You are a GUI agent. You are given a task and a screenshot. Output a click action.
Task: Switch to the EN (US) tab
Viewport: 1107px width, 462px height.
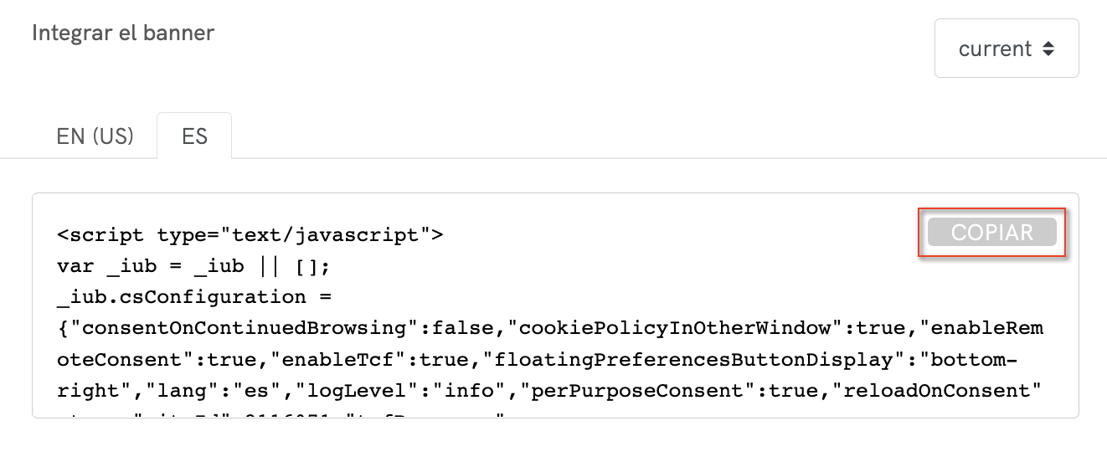[95, 136]
